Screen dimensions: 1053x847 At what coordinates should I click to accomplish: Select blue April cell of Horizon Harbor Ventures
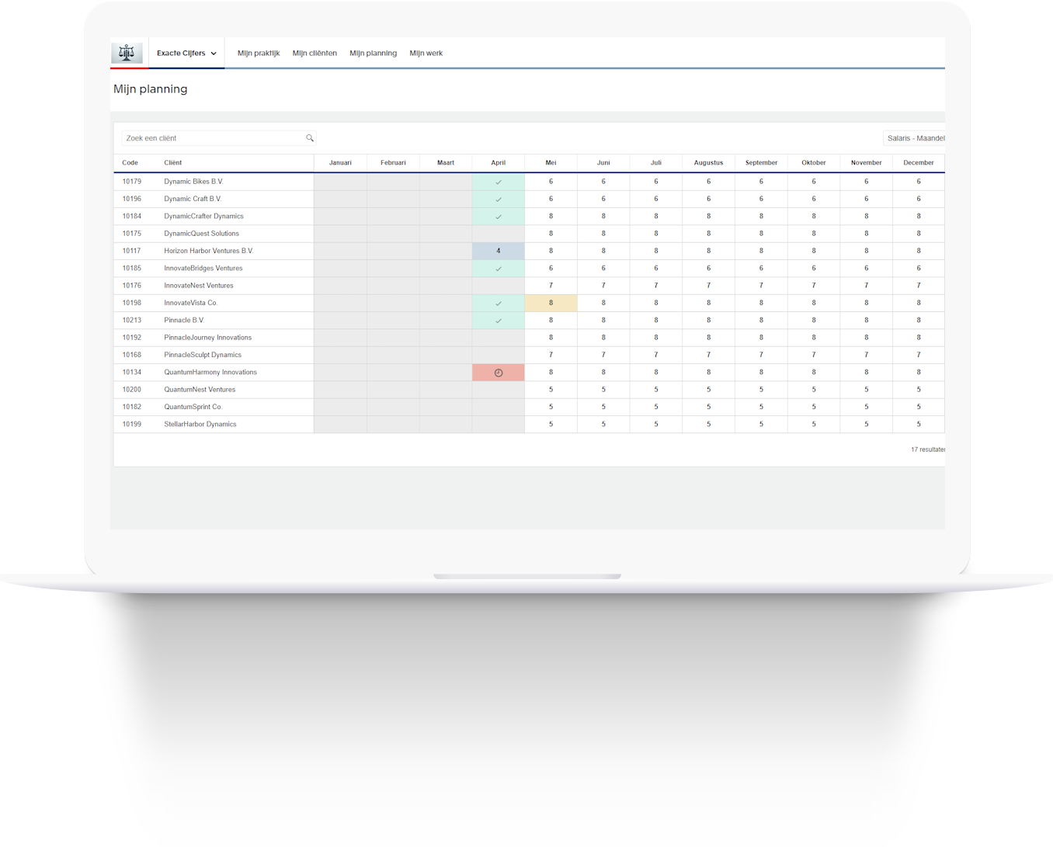[x=499, y=251]
